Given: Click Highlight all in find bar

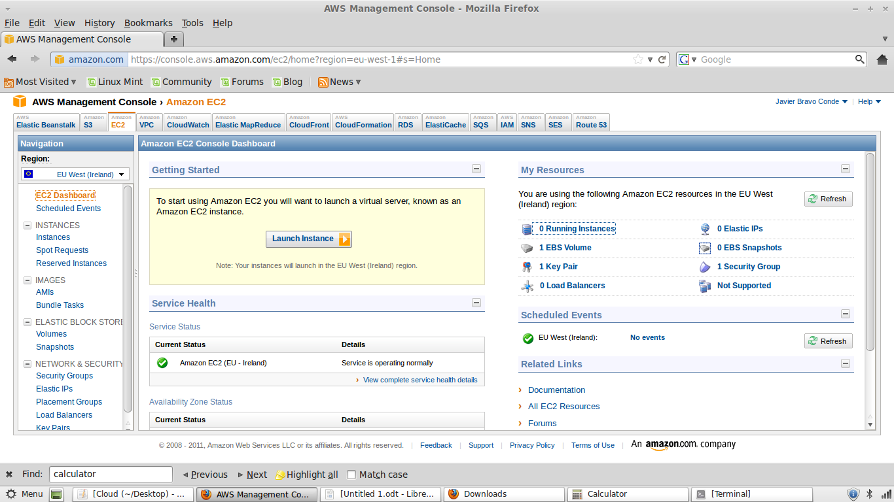Looking at the screenshot, I should tap(307, 475).
